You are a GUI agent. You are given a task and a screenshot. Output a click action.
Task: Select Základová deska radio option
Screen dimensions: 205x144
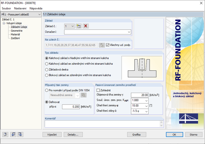click(47, 70)
